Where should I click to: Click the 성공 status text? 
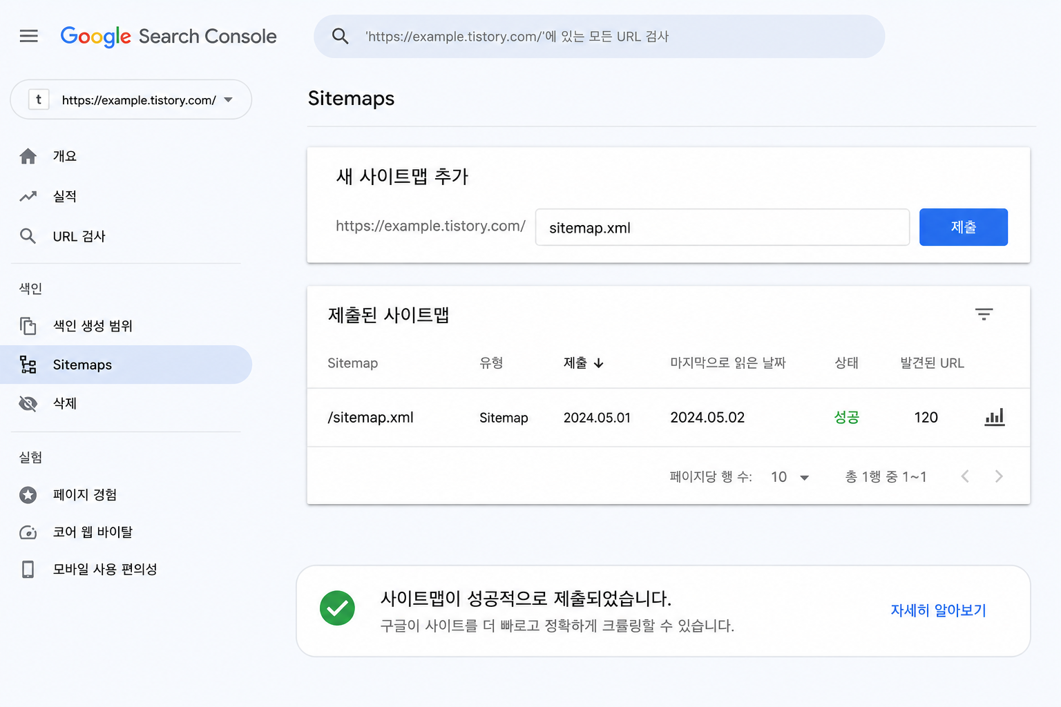pos(846,417)
